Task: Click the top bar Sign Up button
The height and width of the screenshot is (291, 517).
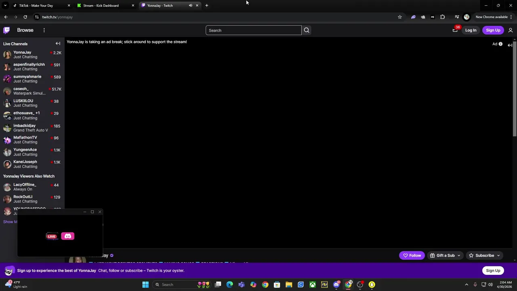Action: click(493, 30)
